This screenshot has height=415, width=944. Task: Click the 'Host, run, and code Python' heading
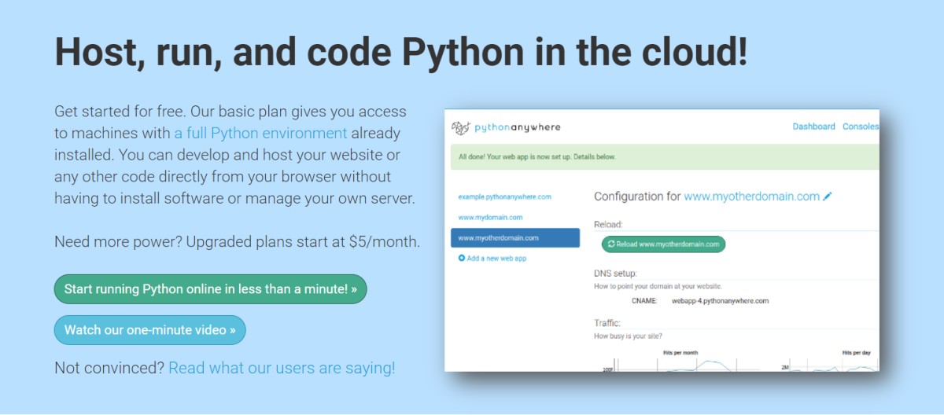(x=401, y=52)
